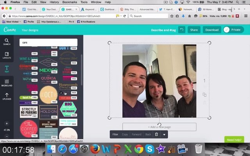Viewport: 250px width, 156px height.
Task: Click Copy in the element toolbar
Action: click(125, 134)
